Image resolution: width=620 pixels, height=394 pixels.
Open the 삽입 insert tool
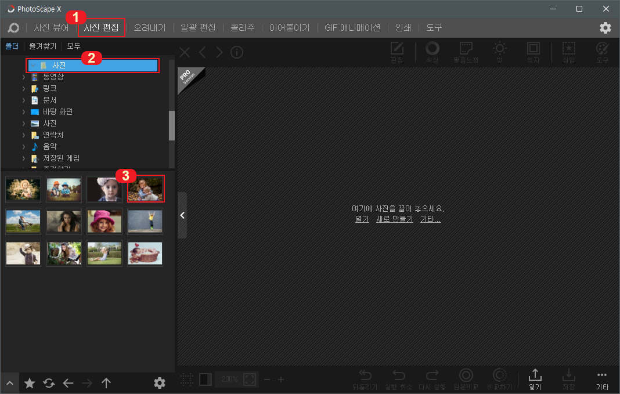568,53
